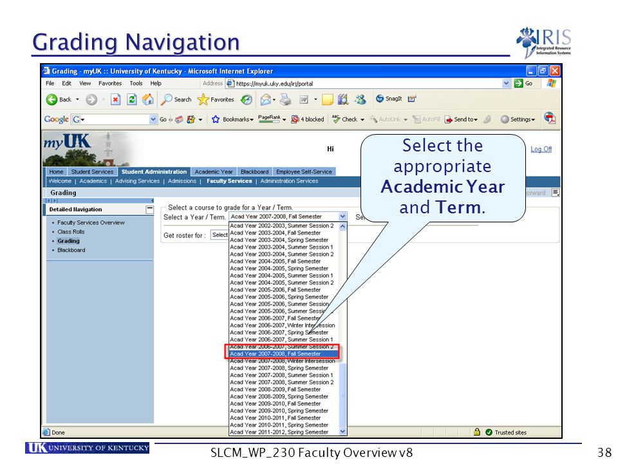Open the Get roster for Select dropdown
This screenshot has width=618, height=464.
pos(220,235)
